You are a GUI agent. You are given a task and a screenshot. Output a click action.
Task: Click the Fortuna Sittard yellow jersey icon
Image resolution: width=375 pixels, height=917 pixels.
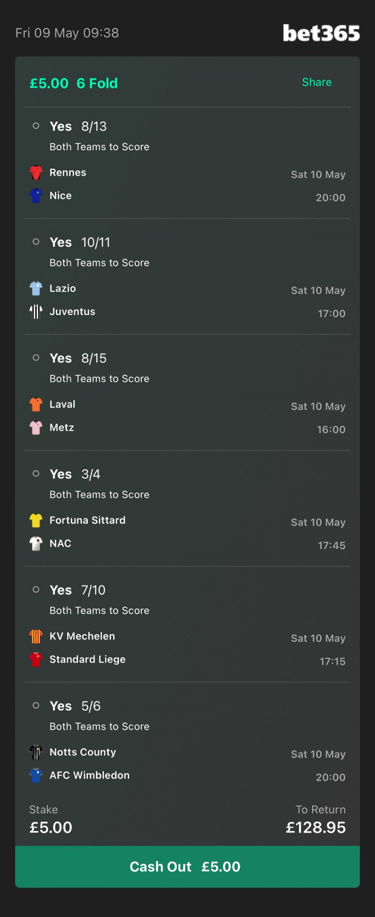coord(36,520)
